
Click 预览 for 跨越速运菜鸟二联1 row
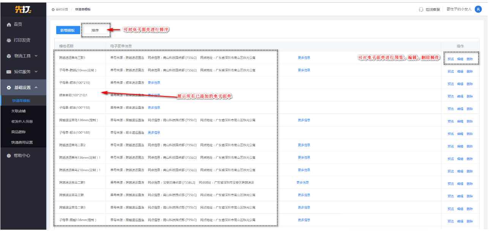pos(450,184)
